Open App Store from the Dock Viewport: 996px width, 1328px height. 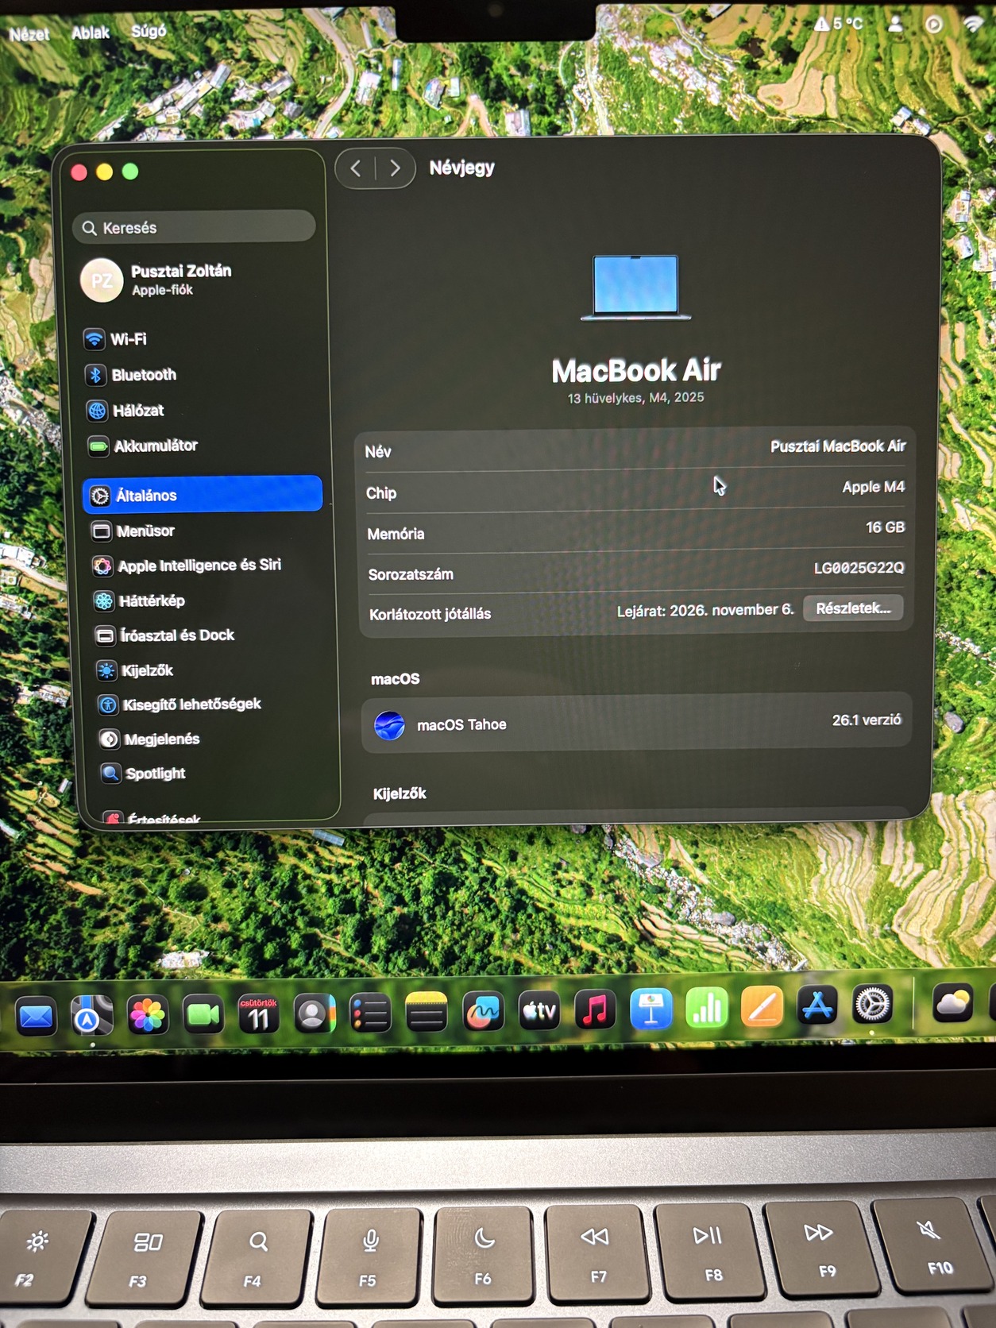(818, 1007)
